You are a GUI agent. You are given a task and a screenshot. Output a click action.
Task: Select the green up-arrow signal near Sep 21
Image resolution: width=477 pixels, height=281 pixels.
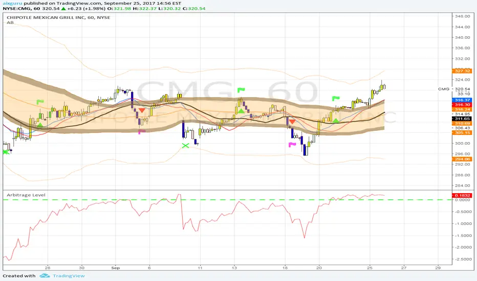[336, 121]
